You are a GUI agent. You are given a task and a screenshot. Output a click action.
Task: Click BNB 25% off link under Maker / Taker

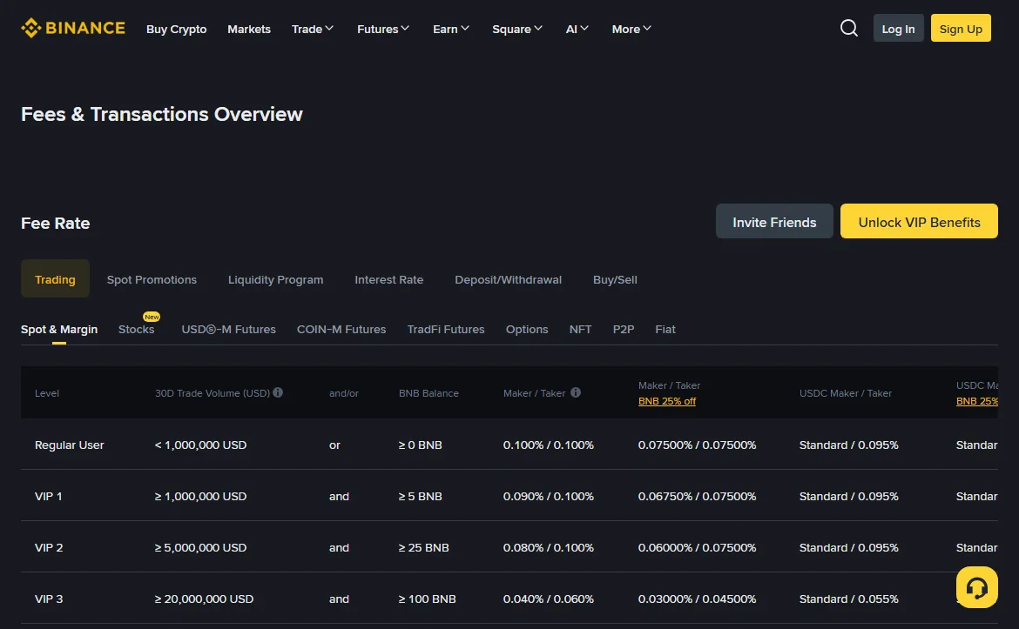point(667,401)
